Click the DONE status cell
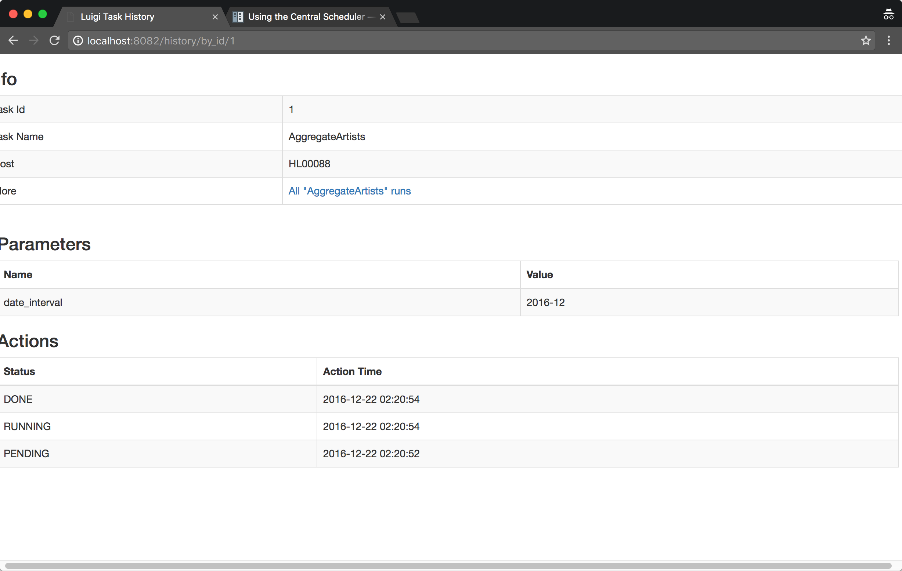 pyautogui.click(x=18, y=399)
